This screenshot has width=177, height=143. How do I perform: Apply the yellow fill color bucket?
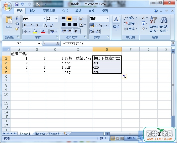35,31
